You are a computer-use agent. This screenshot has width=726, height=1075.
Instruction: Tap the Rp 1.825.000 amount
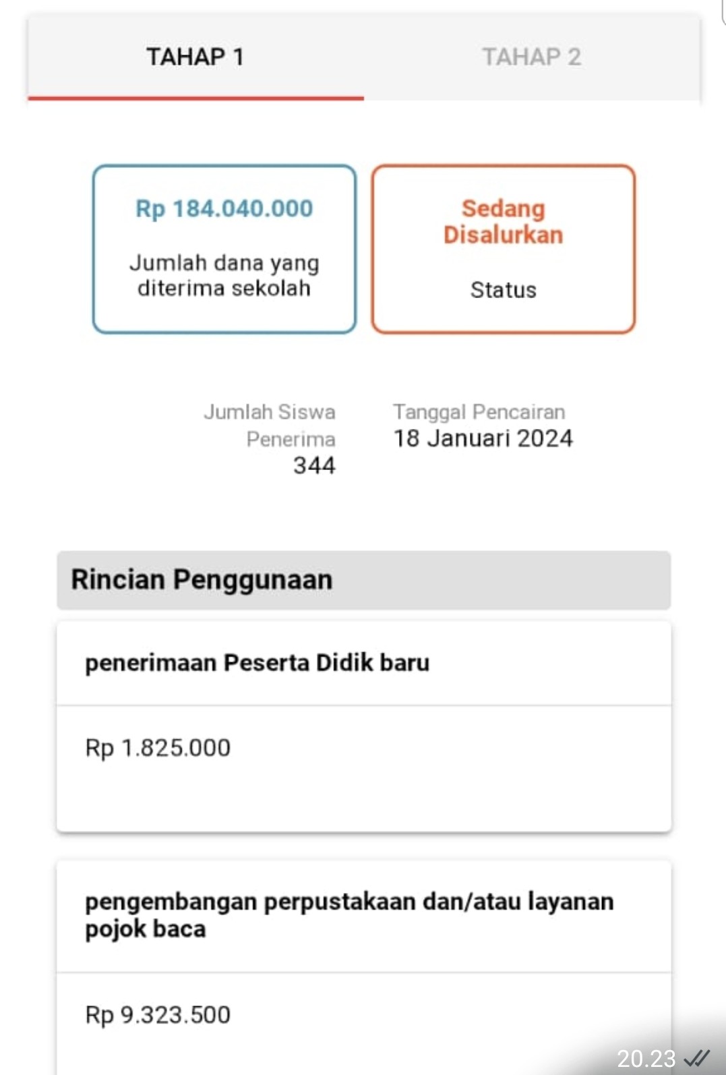pos(158,748)
